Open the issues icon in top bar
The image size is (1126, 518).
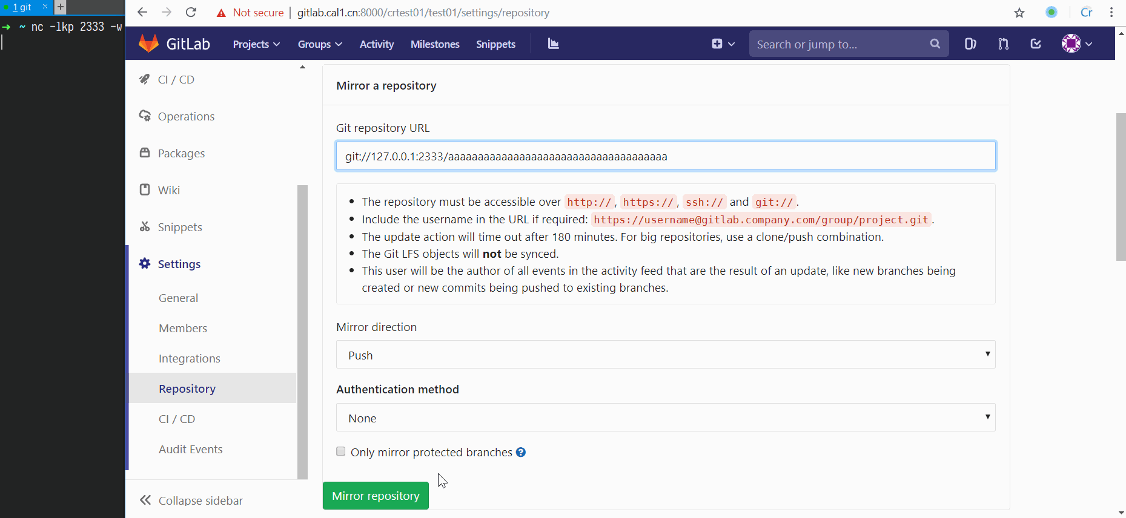970,44
